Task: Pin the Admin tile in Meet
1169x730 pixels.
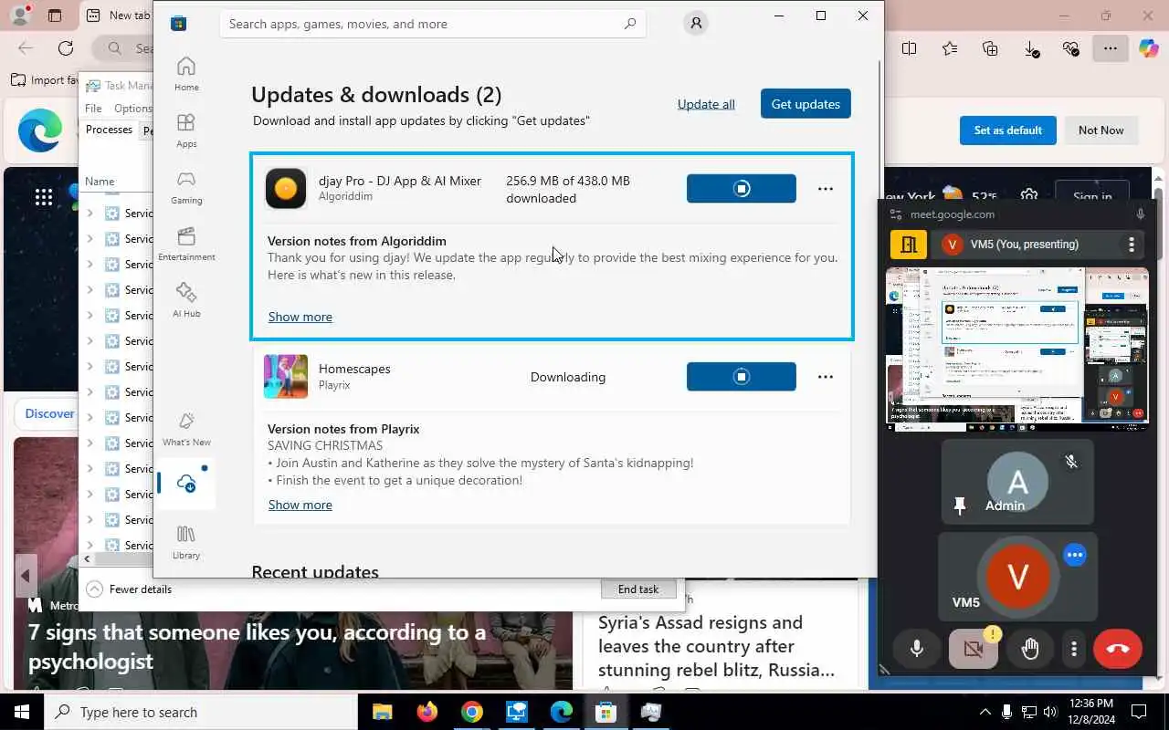Action: pos(960,506)
